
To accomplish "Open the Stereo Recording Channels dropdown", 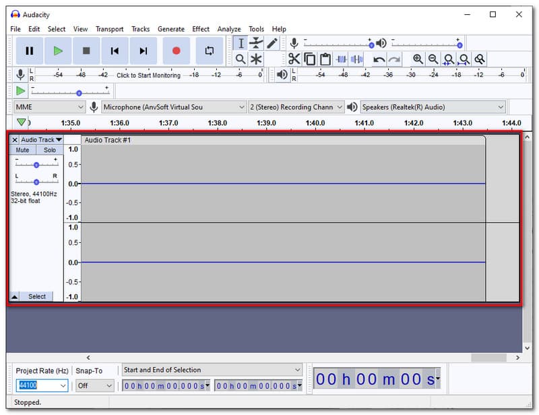I will [296, 107].
